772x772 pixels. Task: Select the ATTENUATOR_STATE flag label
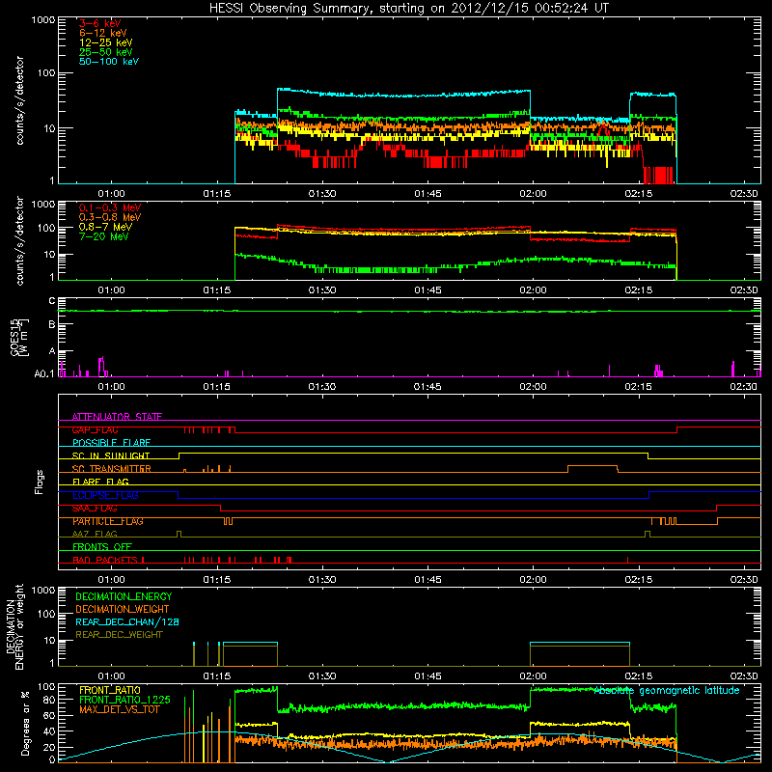(117, 417)
